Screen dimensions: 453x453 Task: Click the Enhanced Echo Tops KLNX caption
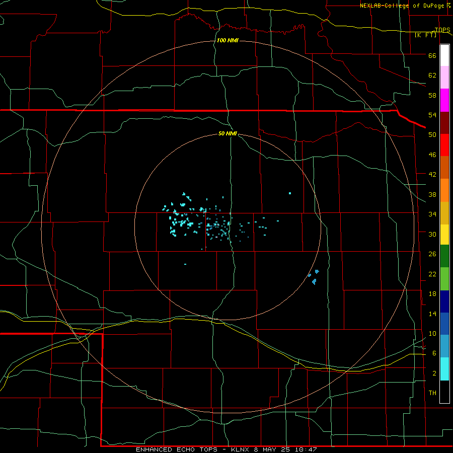tap(226, 449)
